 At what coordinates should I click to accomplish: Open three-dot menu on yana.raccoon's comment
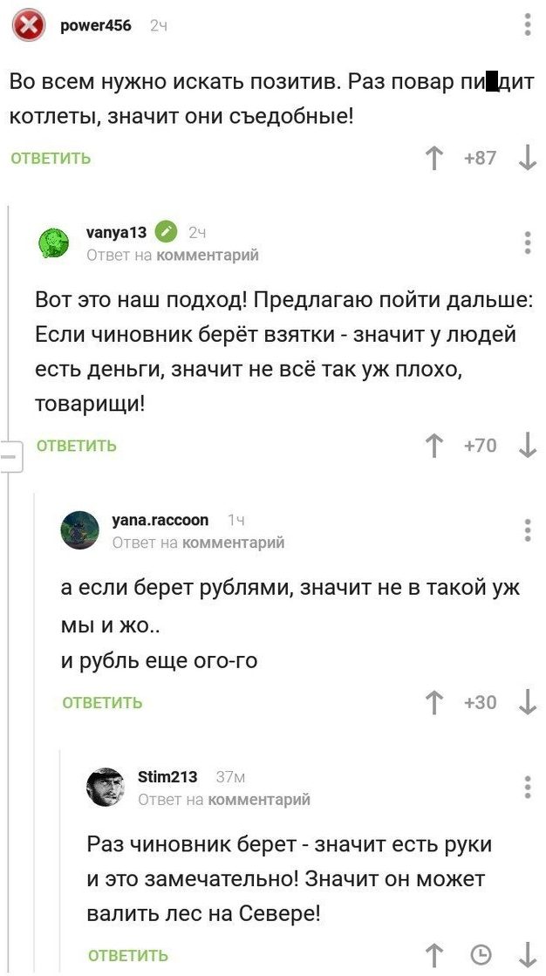[528, 529]
